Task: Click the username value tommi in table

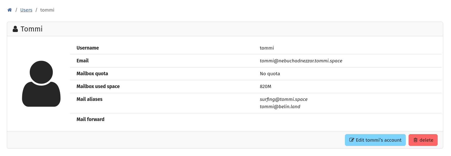Action: [x=267, y=48]
